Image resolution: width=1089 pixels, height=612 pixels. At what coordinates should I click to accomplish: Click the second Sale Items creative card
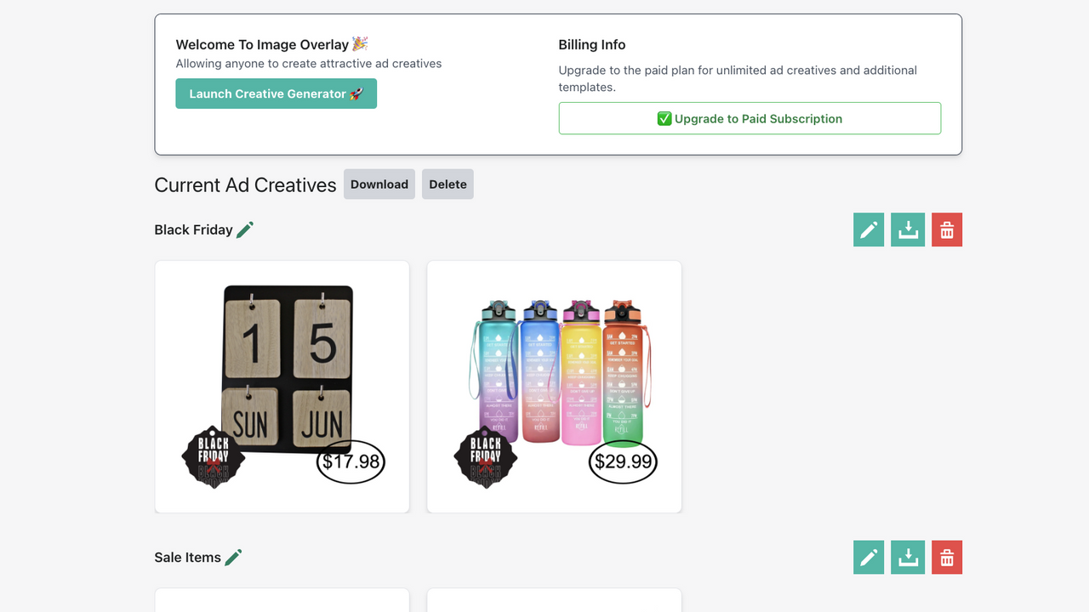click(x=554, y=600)
